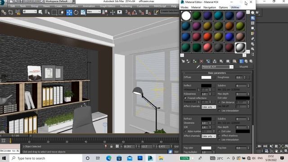This screenshot has width=288, height=162.
Task: Toggle the Percent Snap icon
Action: 141,12
